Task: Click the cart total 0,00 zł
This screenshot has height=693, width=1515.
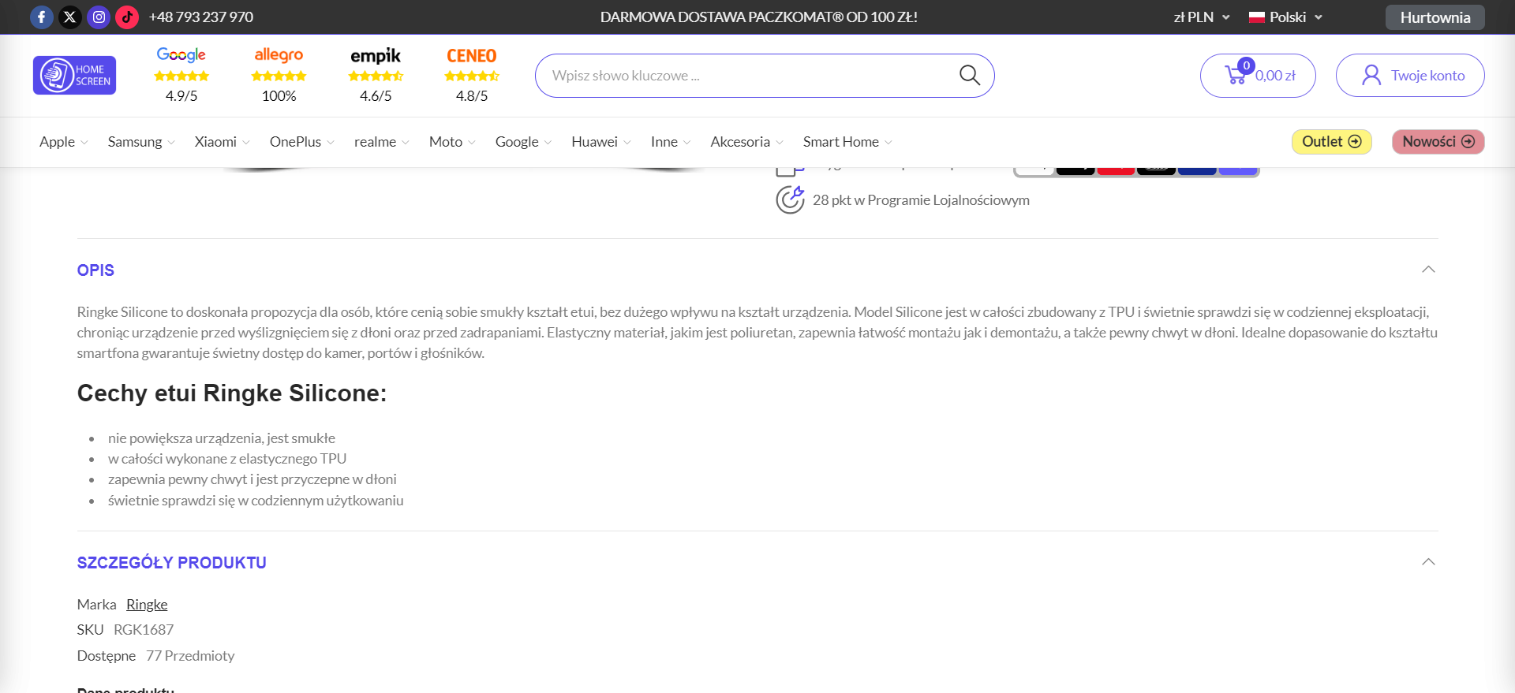Action: point(1275,76)
